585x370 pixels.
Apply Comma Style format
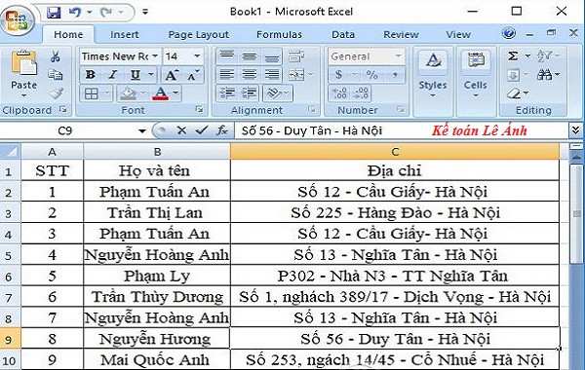(x=395, y=75)
